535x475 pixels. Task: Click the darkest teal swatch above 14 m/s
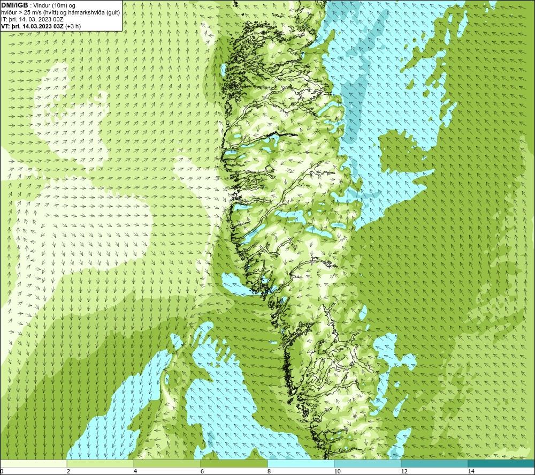(502, 464)
